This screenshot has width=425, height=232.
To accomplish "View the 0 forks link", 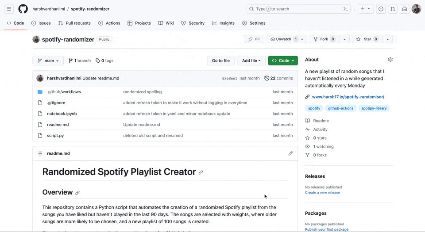I will pyautogui.click(x=316, y=155).
